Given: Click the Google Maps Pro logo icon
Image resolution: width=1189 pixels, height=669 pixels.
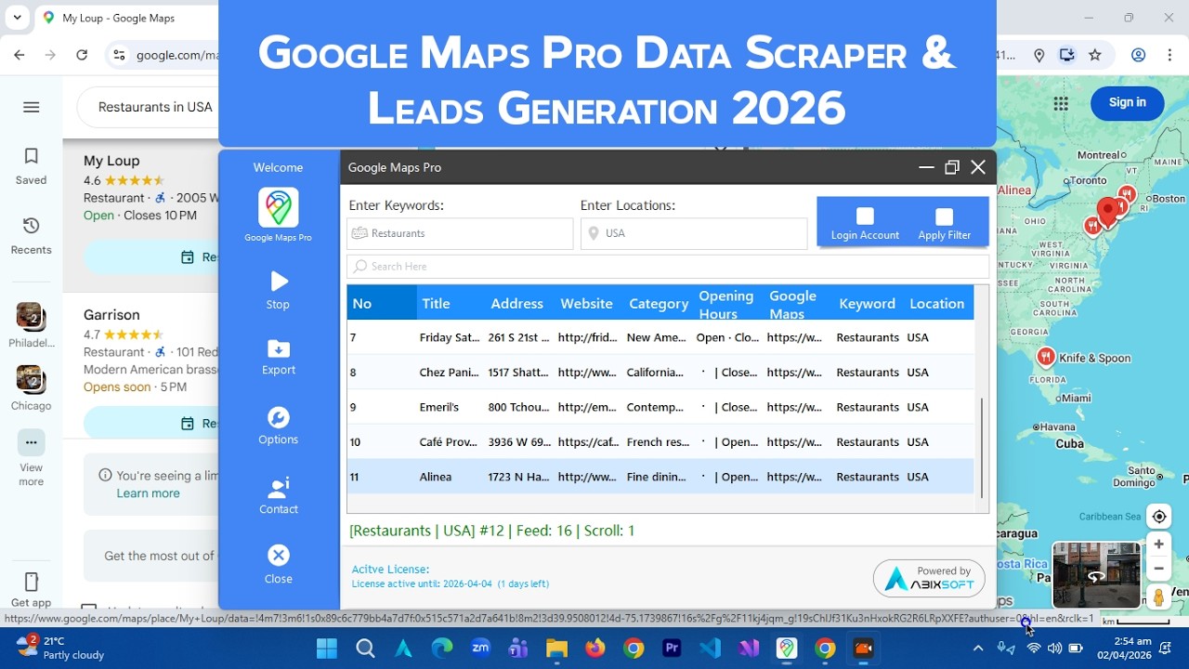Looking at the screenshot, I should click(x=278, y=208).
